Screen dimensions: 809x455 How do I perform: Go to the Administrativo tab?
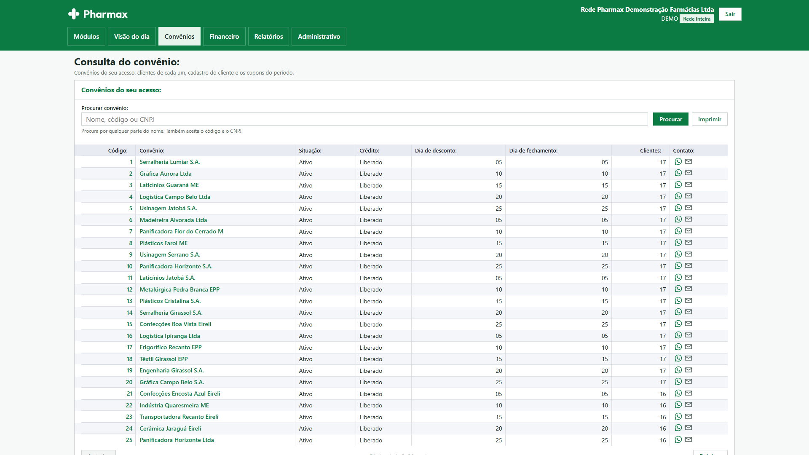(x=319, y=37)
